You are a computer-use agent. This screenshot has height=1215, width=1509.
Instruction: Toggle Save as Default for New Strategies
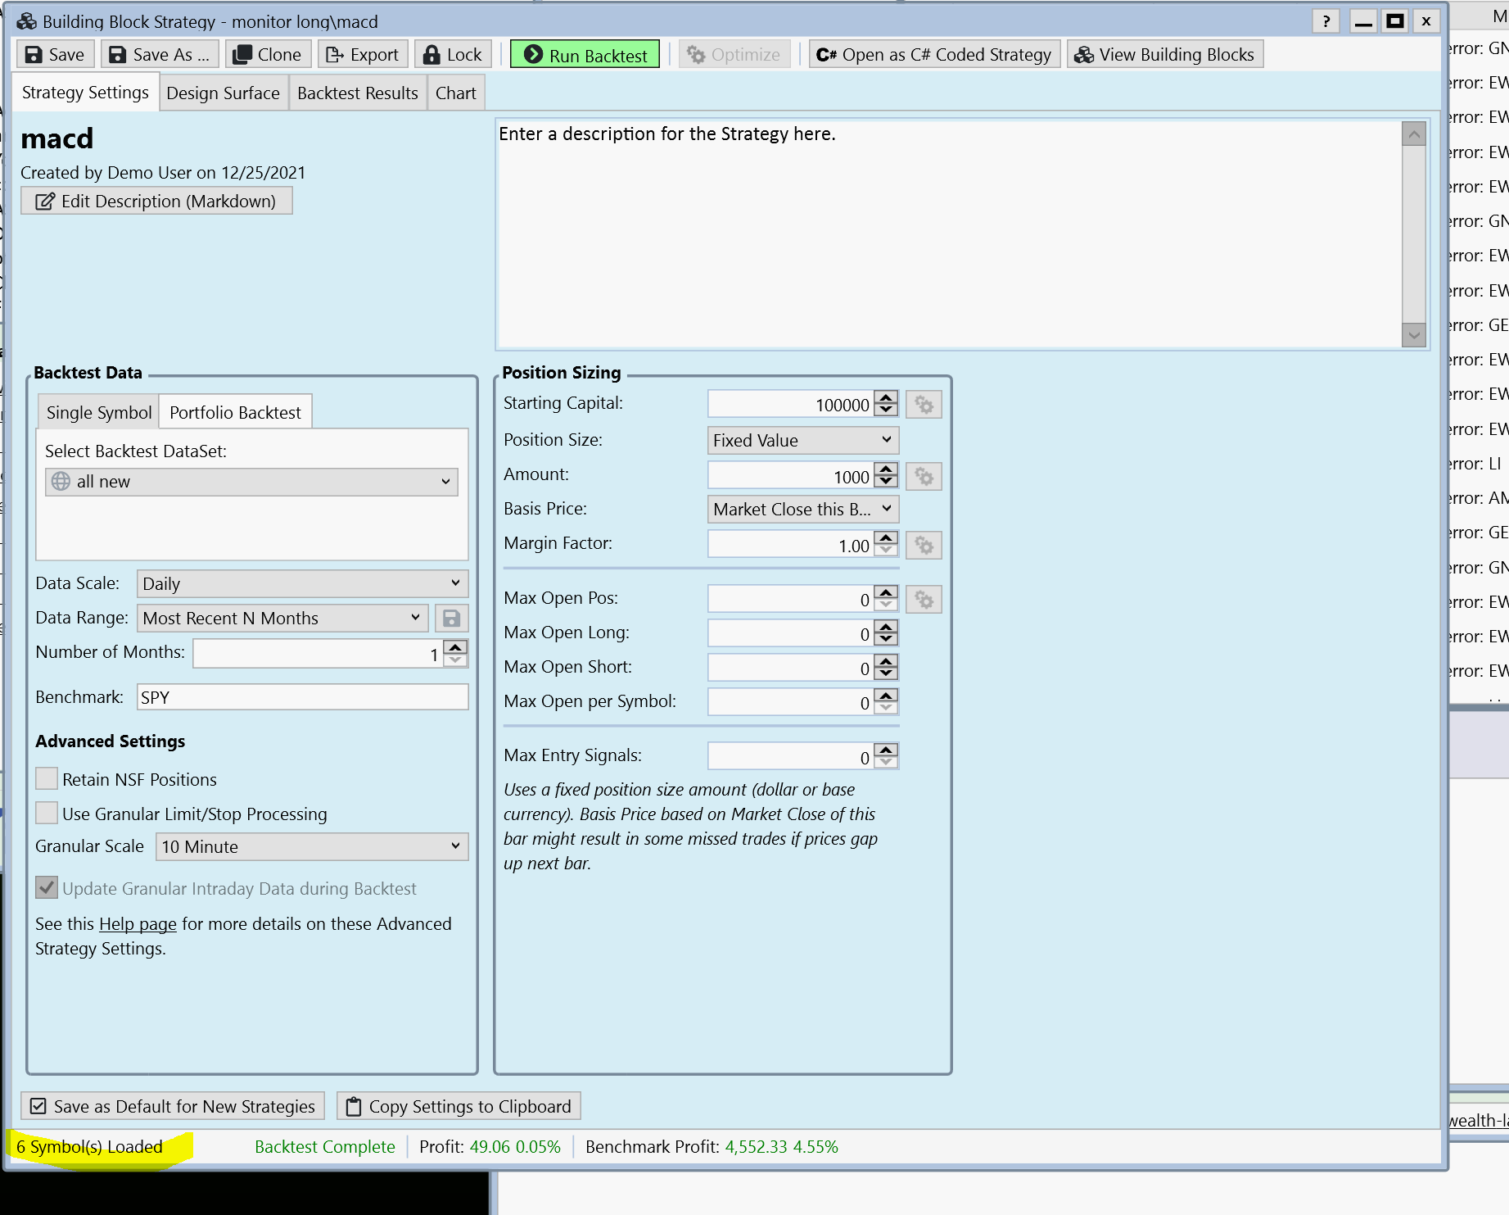(x=173, y=1107)
